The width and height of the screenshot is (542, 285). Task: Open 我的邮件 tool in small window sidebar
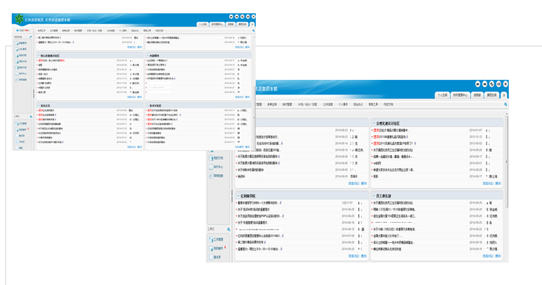21,130
